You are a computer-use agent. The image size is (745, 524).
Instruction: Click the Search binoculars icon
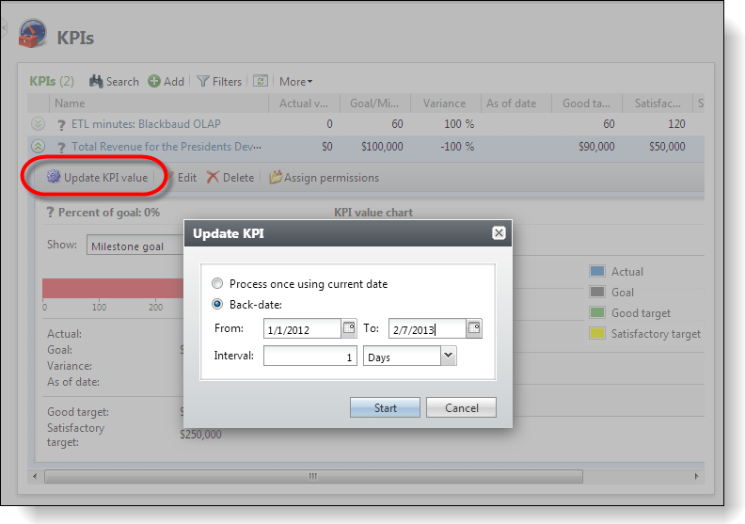96,82
